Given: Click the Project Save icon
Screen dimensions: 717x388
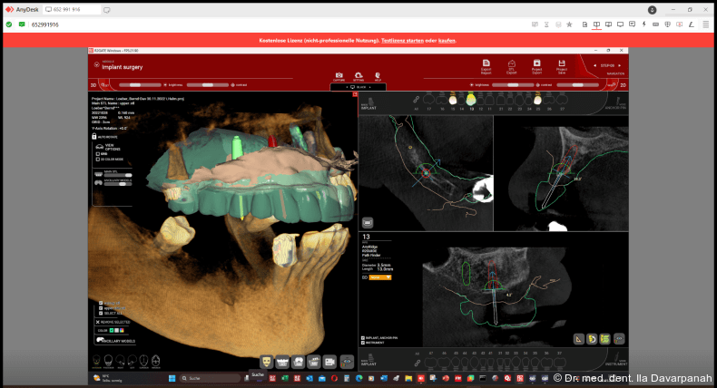Looking at the screenshot, I should pos(562,64).
